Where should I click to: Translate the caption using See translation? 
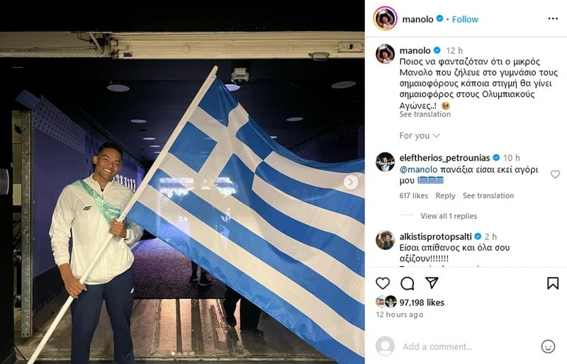(x=425, y=114)
